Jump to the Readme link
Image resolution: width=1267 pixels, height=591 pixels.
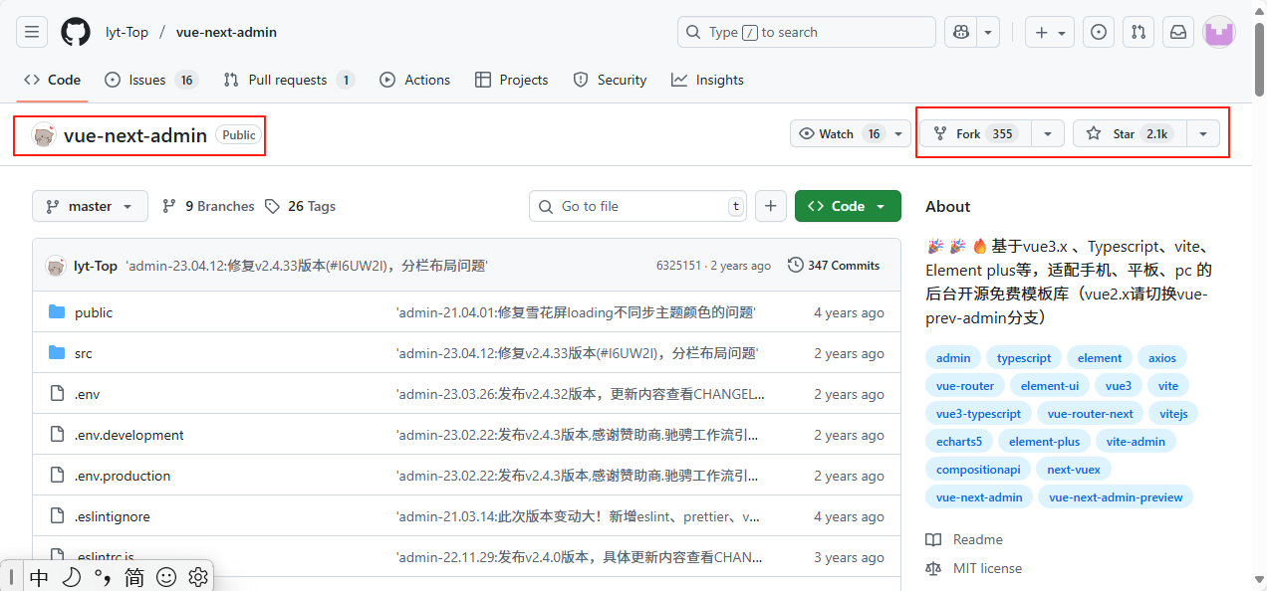(964, 539)
